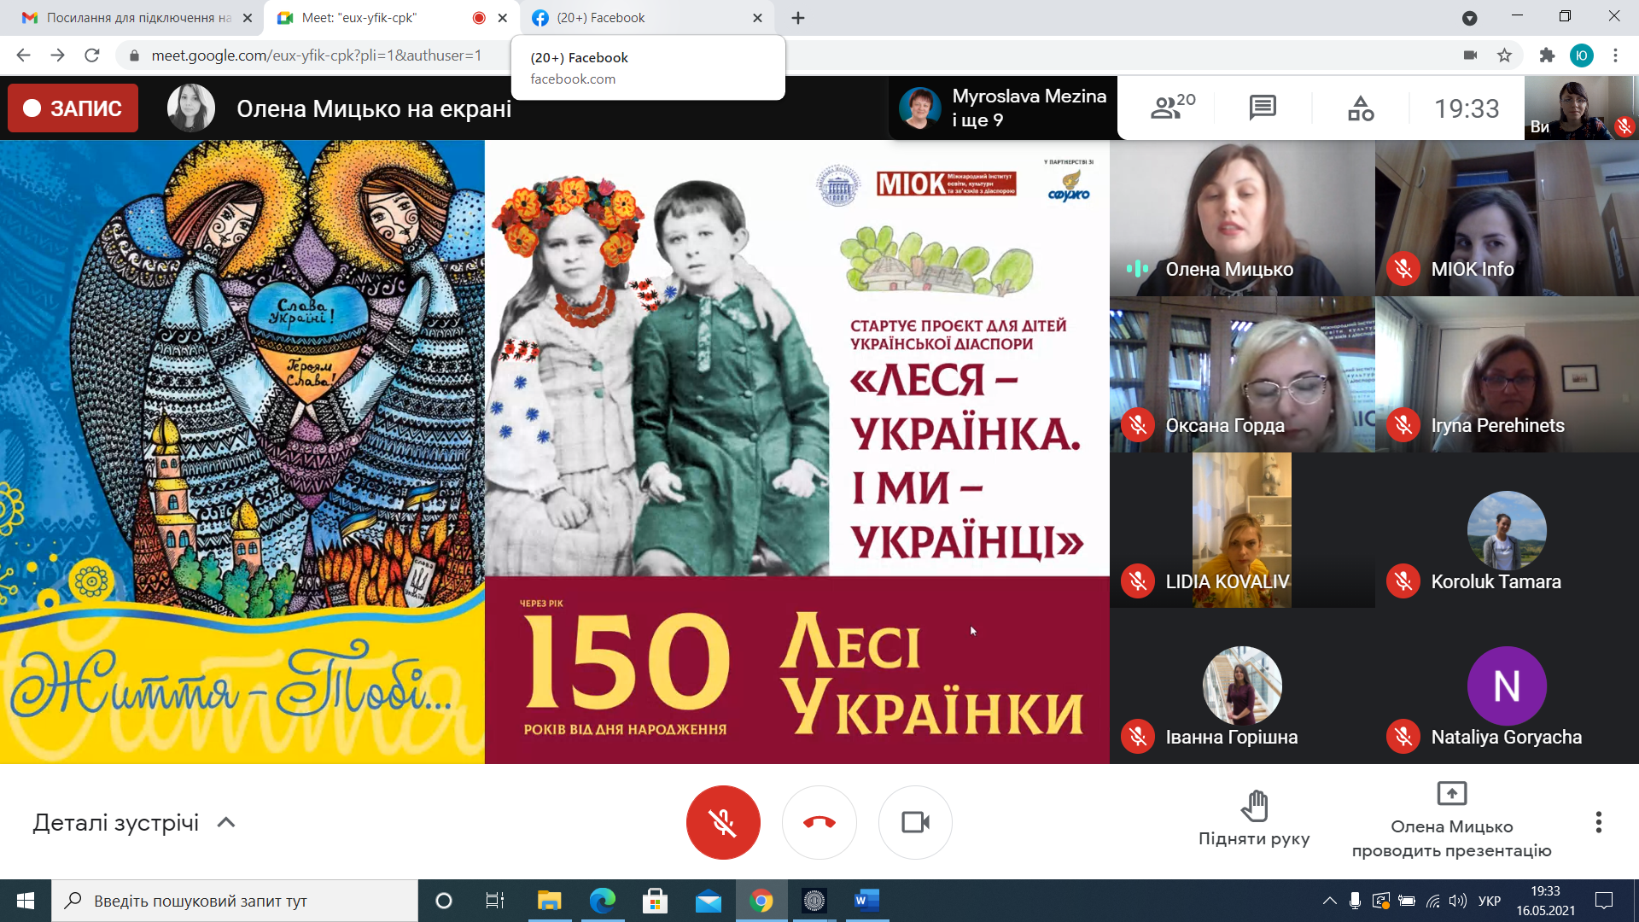The height and width of the screenshot is (922, 1639).
Task: Open Chrome extensions puzzle icon
Action: click(x=1547, y=55)
